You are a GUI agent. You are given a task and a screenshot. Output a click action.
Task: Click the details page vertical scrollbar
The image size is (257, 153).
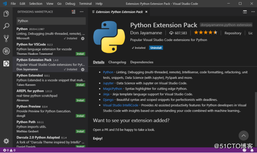coord(256,119)
